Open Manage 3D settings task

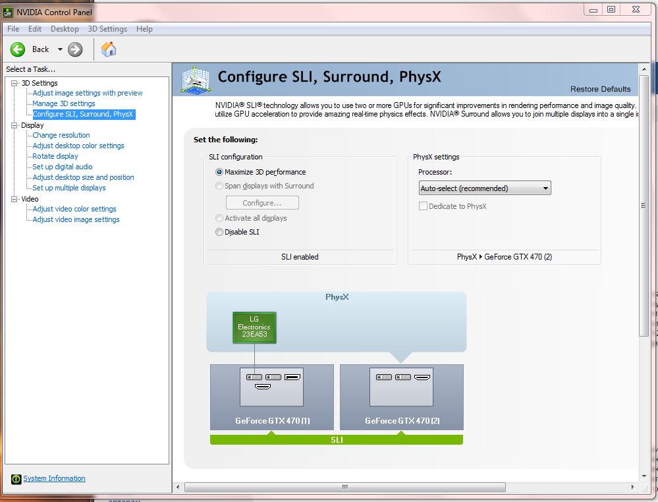pyautogui.click(x=64, y=103)
